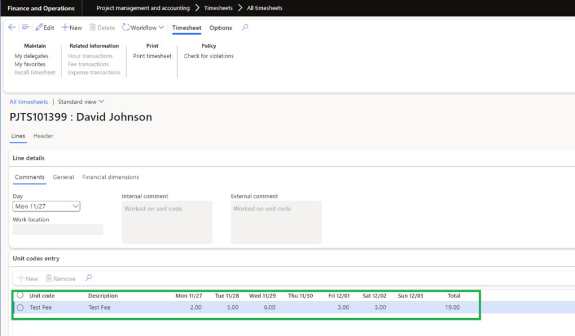Click the Edit pencil icon
Image resolution: width=575 pixels, height=336 pixels.
(x=39, y=28)
